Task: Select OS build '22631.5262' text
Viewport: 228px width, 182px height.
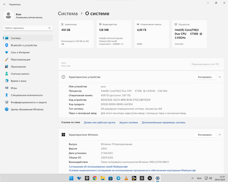Action: tap(107, 158)
